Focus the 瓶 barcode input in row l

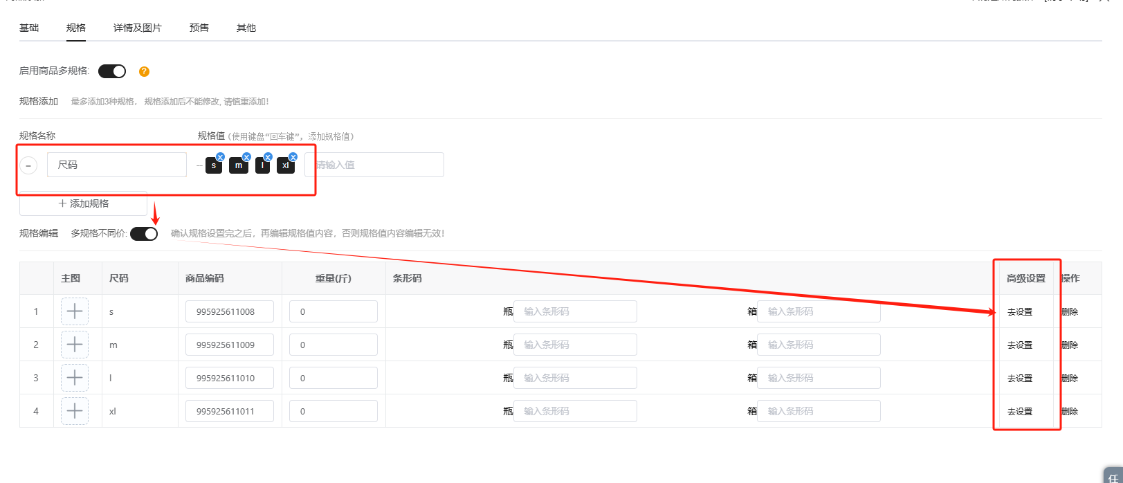(574, 378)
